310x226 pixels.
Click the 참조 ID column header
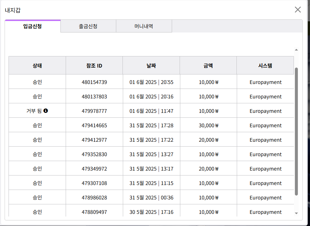click(94, 66)
